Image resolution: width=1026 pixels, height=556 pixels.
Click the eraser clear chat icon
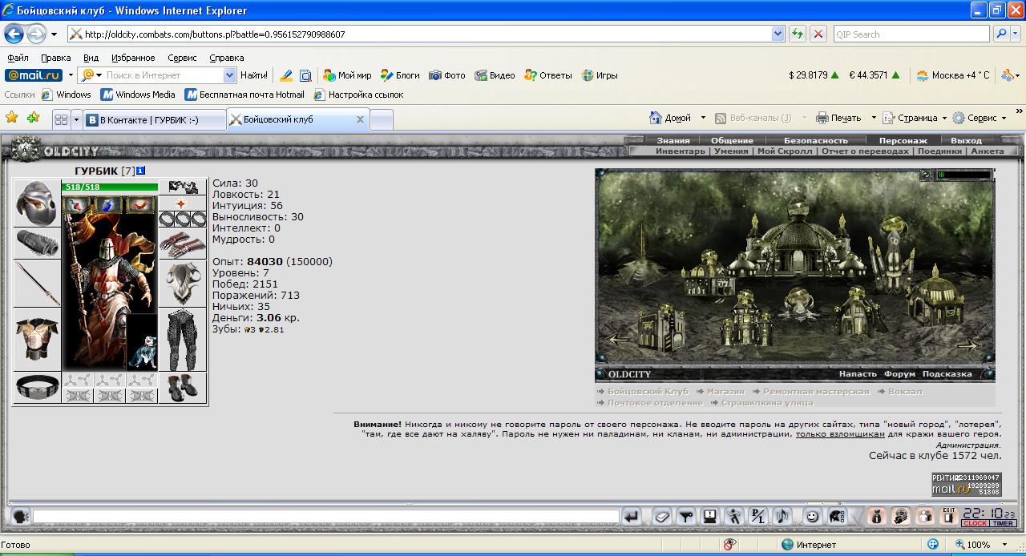[x=661, y=517]
